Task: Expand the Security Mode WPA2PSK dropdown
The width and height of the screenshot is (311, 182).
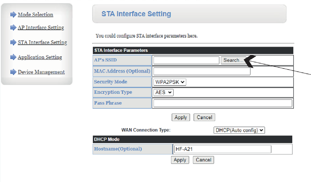Action: point(170,82)
